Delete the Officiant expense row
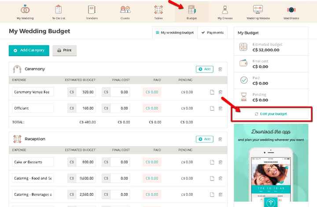 pos(221,109)
